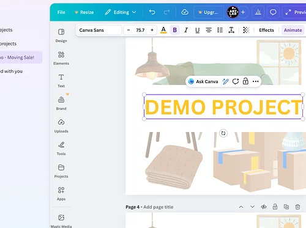Open the Apps panel
The image size is (306, 228).
[61, 194]
